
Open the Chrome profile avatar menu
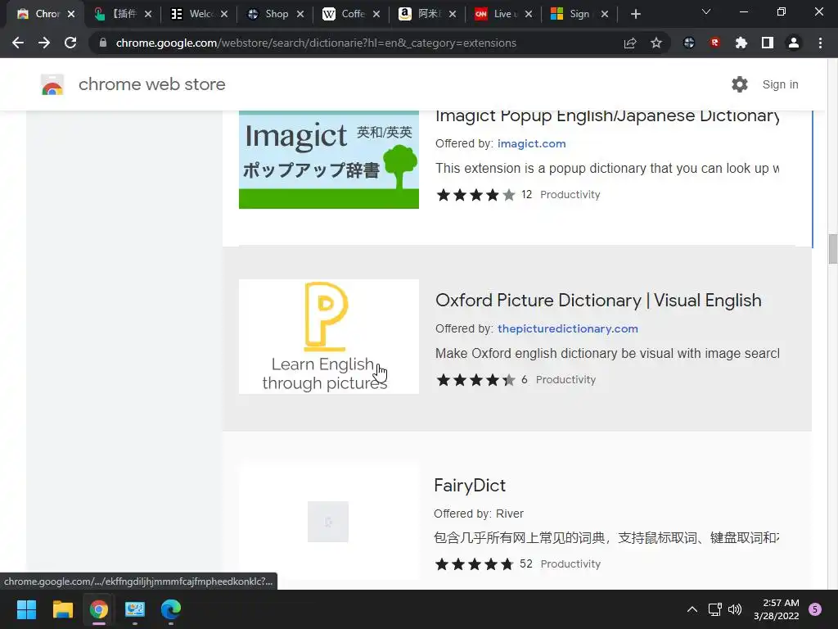click(794, 43)
